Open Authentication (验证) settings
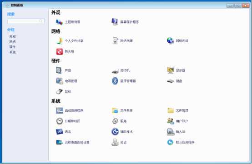The image size is (252, 164). (x=119, y=142)
